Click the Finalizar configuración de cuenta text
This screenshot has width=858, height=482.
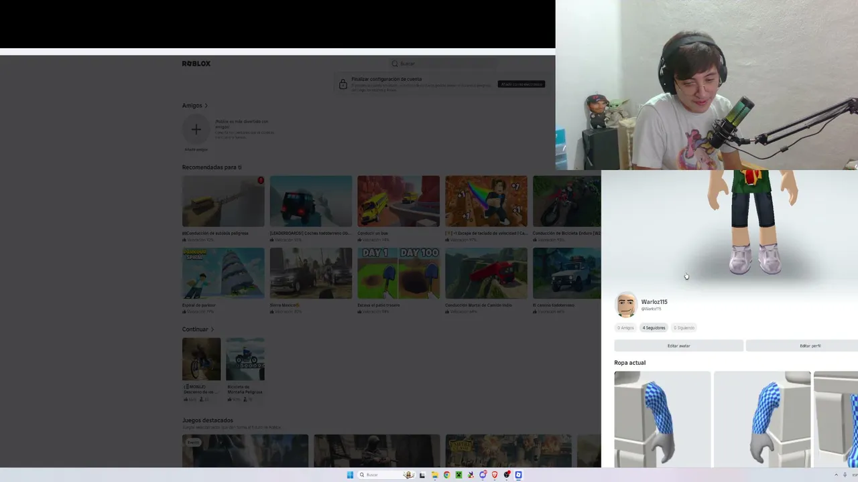(387, 79)
